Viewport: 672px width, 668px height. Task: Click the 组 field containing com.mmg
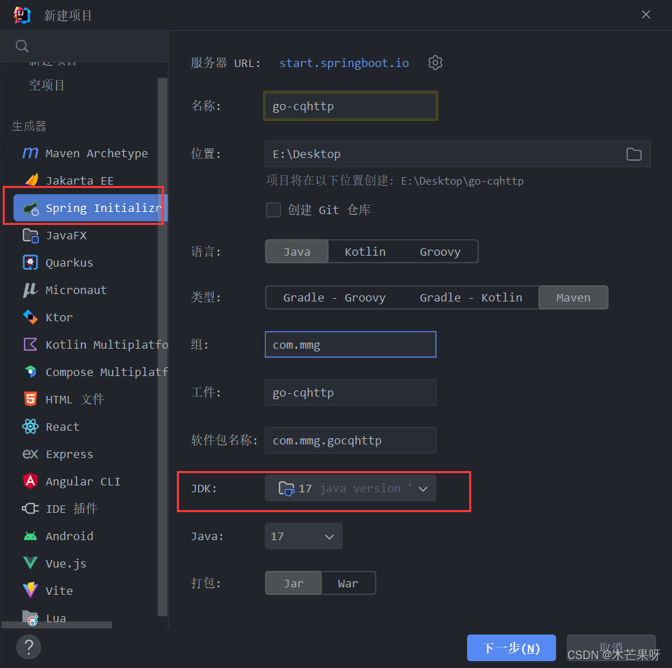[x=350, y=345]
